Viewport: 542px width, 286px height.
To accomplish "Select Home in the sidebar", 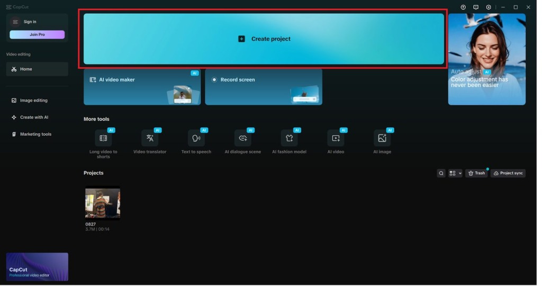I will tap(37, 69).
